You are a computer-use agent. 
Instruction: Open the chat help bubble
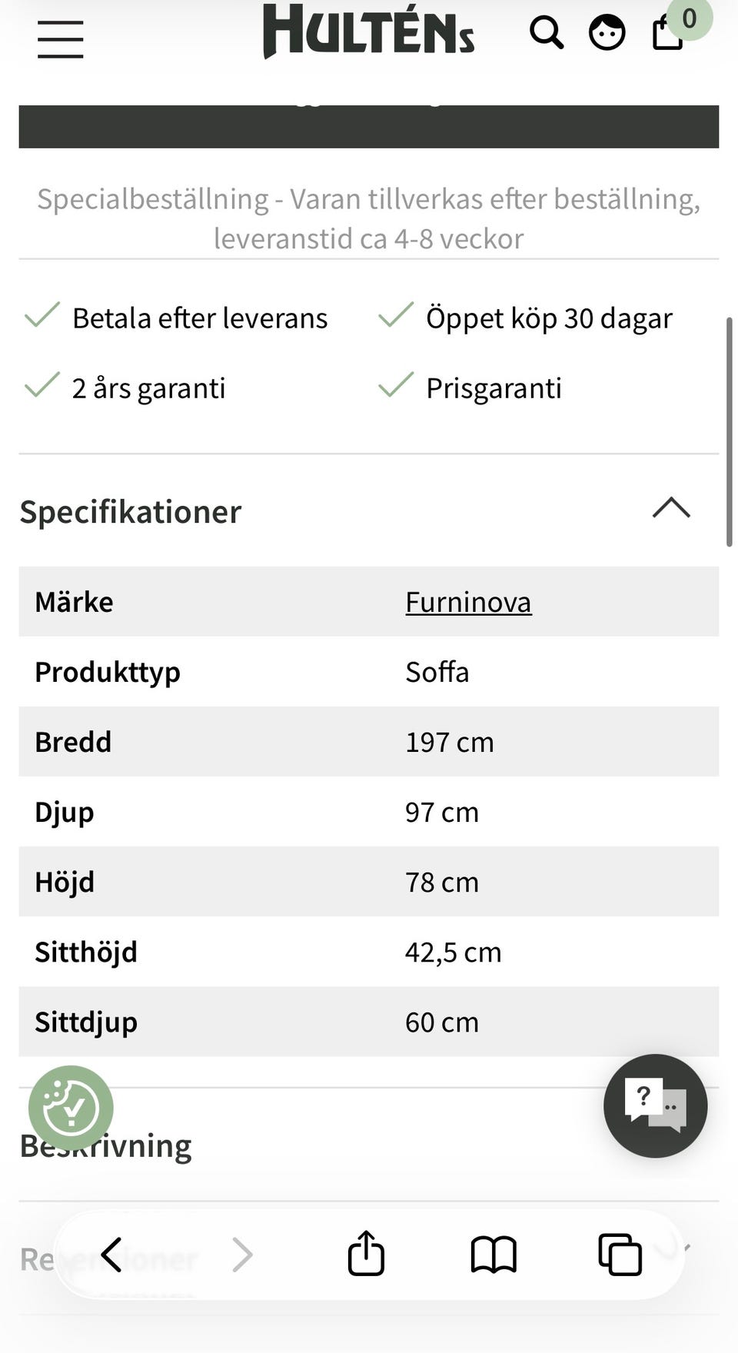pyautogui.click(x=655, y=1105)
